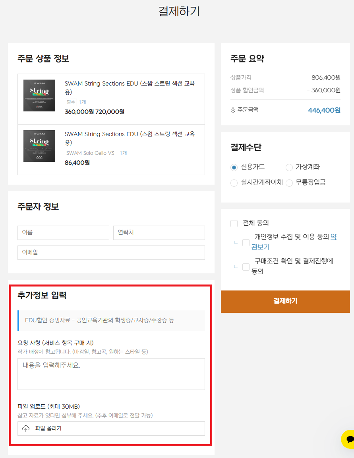This screenshot has height=458, width=354.
Task: Check the 전체 동의 checkbox
Action: tap(234, 224)
